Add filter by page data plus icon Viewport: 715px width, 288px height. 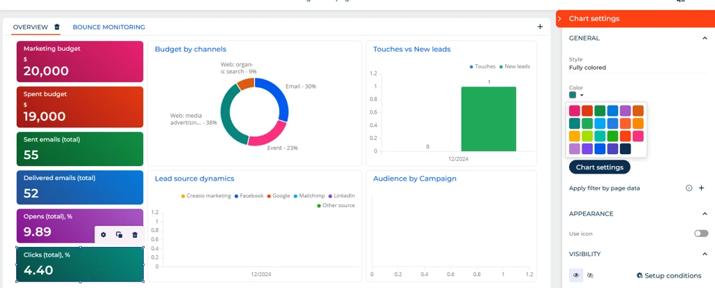tap(702, 188)
